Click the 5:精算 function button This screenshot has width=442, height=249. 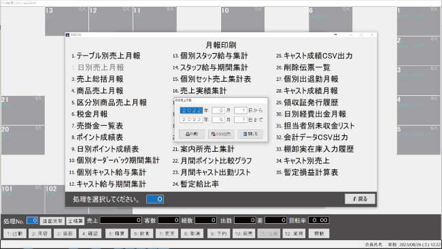(x=117, y=233)
